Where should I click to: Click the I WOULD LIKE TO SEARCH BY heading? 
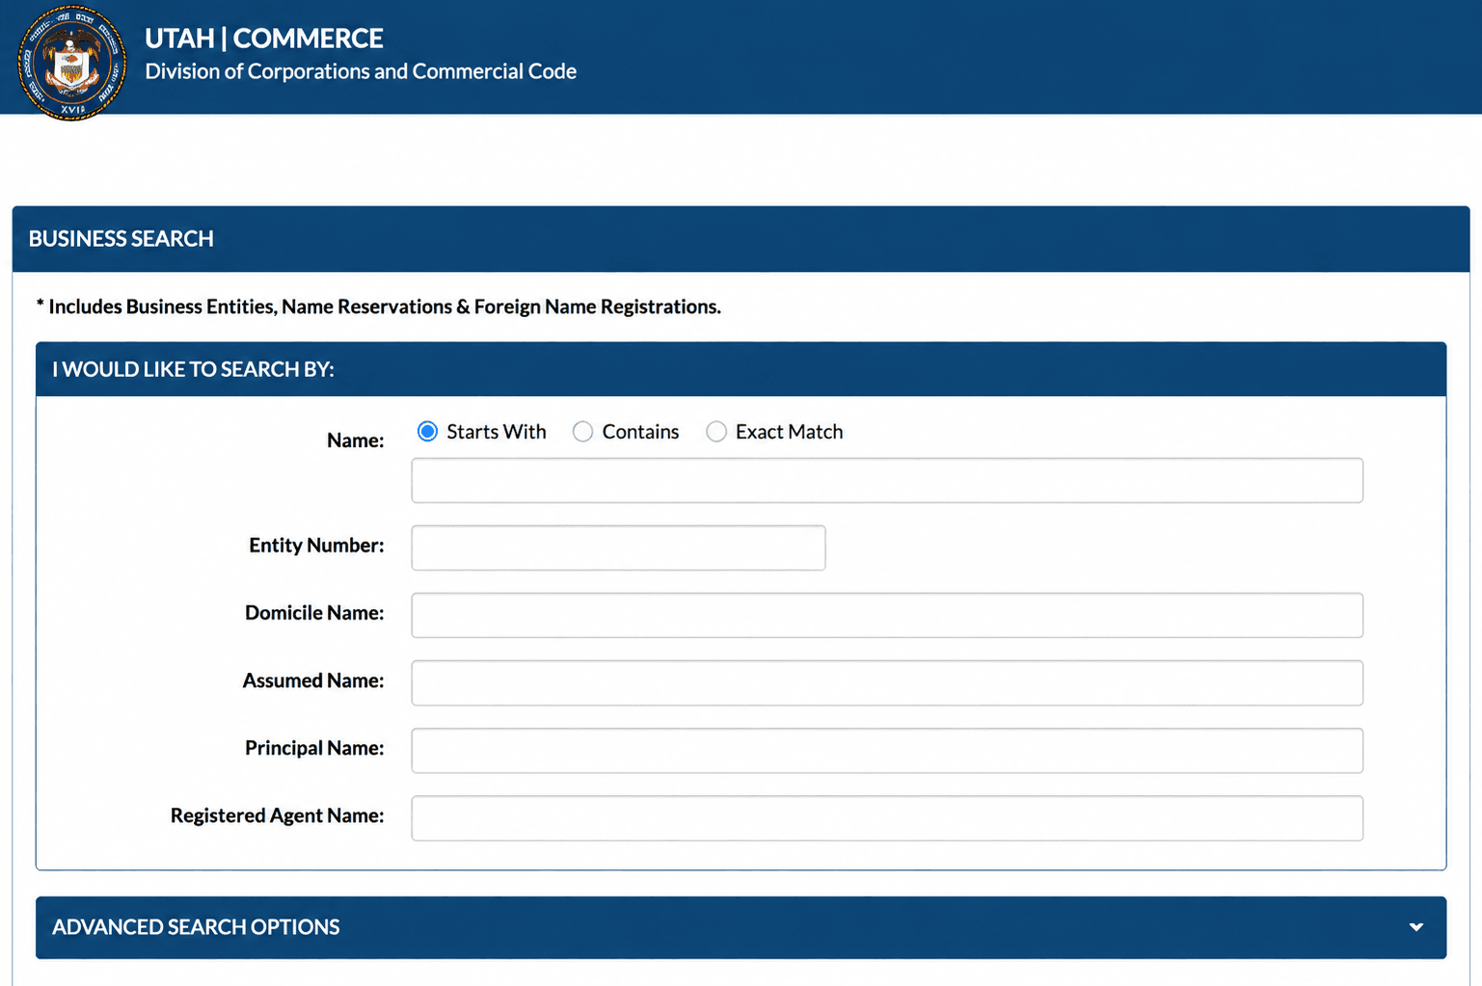pos(193,369)
